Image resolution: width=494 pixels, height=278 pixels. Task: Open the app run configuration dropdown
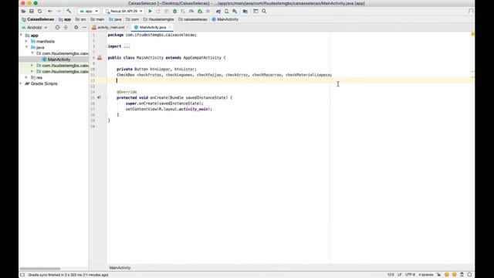click(90, 11)
